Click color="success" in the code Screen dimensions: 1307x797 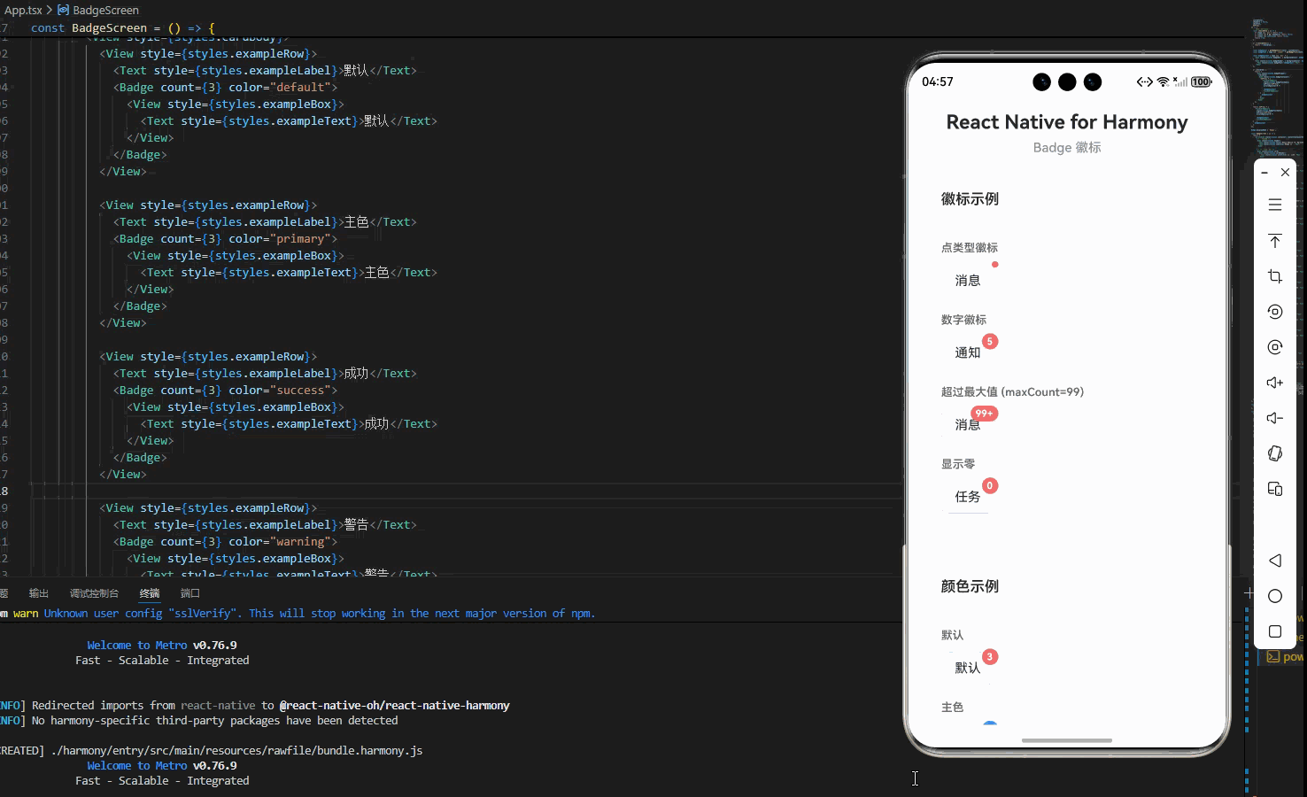point(279,391)
